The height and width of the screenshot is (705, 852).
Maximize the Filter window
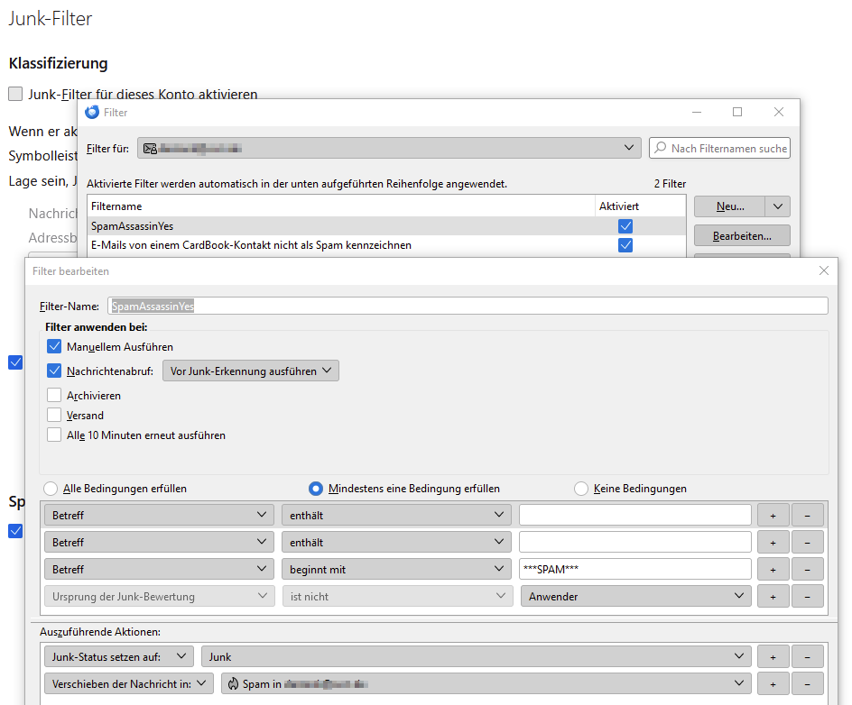coord(736,112)
